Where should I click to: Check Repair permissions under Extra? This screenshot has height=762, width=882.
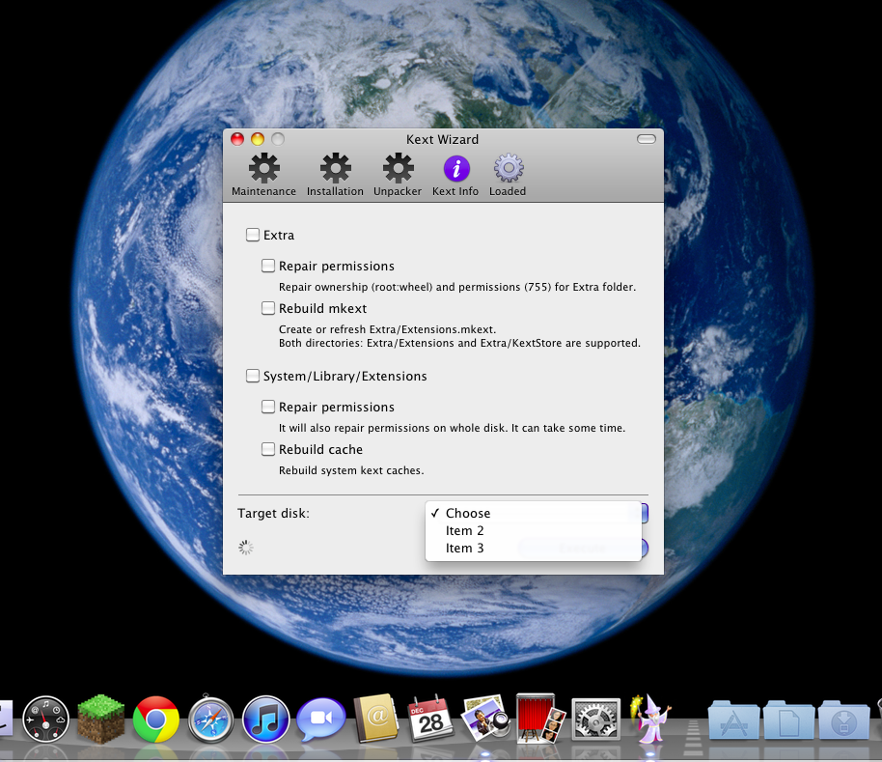pos(268,266)
